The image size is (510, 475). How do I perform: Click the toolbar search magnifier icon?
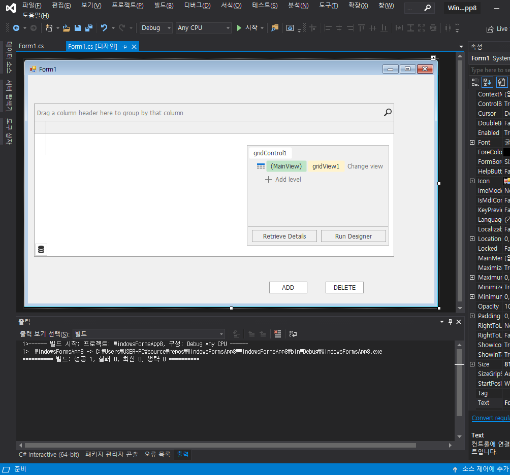tap(428, 8)
